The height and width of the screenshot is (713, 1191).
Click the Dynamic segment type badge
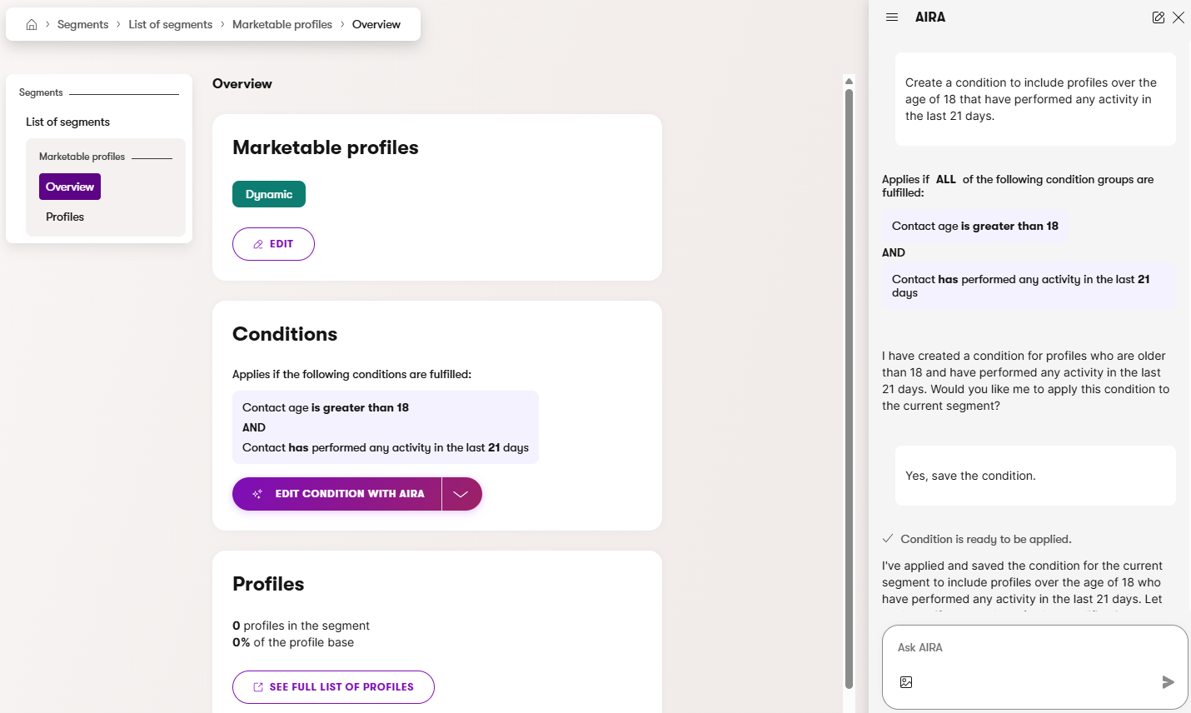[x=268, y=194]
